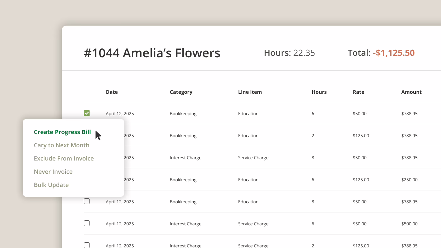
Task: Select Cary to Next Month option
Action: (x=61, y=145)
